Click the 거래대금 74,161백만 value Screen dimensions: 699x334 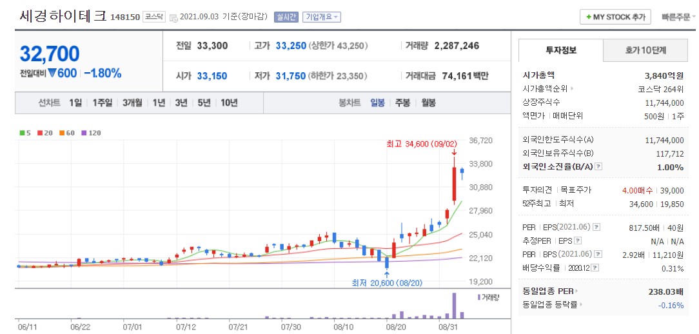pos(466,76)
